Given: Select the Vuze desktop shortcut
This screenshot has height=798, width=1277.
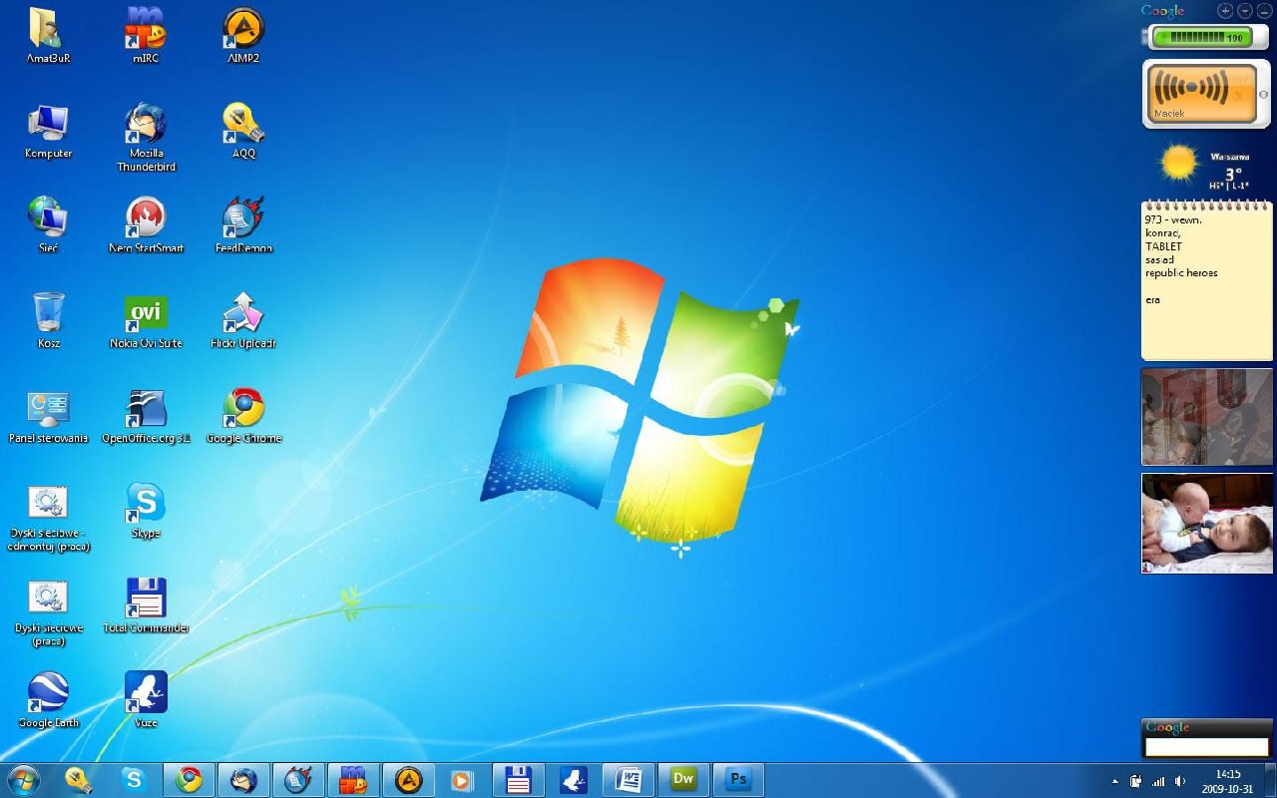Looking at the screenshot, I should point(146,693).
